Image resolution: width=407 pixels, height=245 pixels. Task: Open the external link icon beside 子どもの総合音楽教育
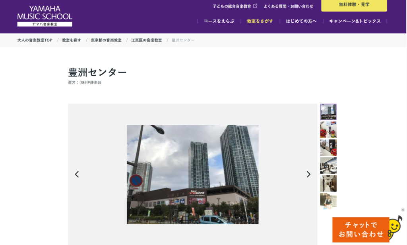coord(255,6)
